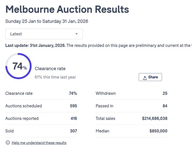Open the Help me understand these results link
This screenshot has height=146, width=192.
(x=39, y=143)
